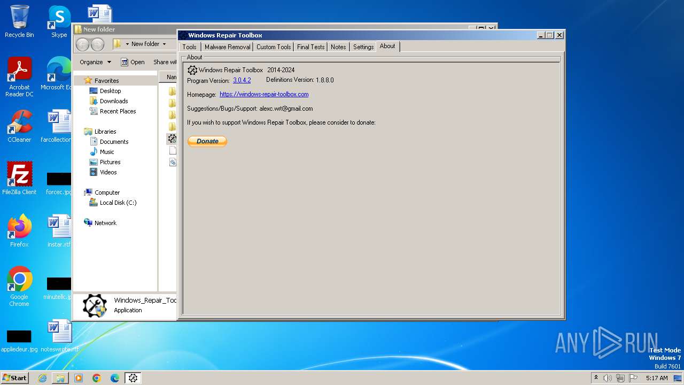This screenshot has height=385, width=684.
Task: Click Open in Explorer toolbar
Action: coord(133,62)
